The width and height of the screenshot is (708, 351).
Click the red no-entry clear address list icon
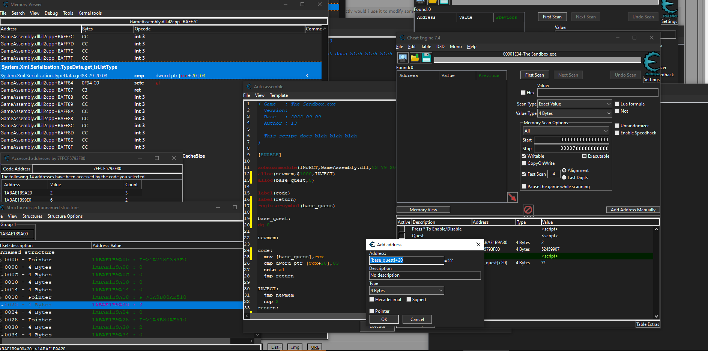tap(528, 209)
